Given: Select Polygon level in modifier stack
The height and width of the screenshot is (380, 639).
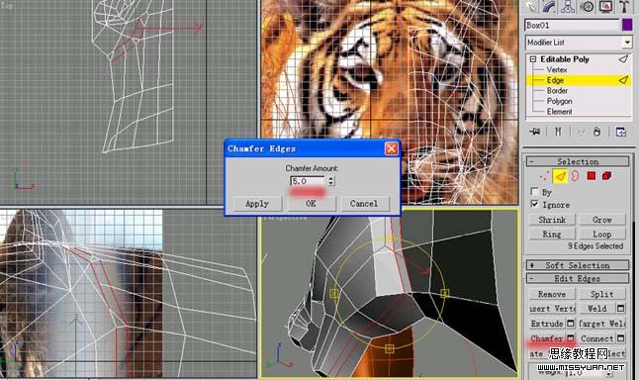Looking at the screenshot, I should 559,101.
